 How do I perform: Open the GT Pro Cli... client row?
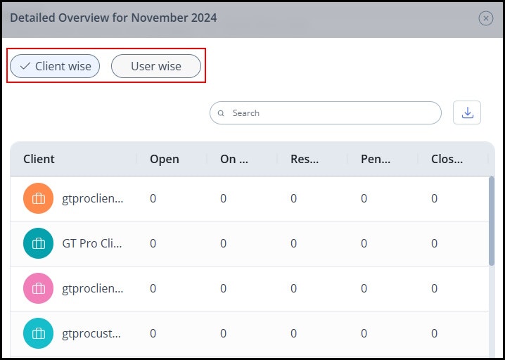pyautogui.click(x=250, y=243)
